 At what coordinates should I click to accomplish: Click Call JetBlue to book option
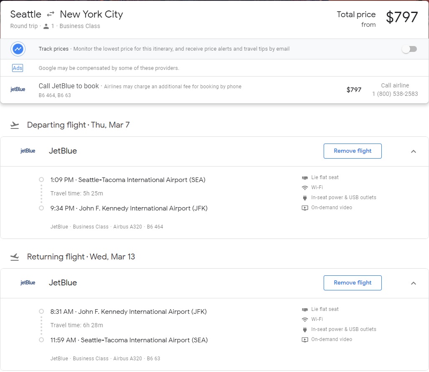click(x=69, y=86)
